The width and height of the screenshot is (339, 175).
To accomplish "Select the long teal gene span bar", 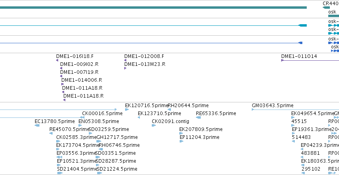I will pyautogui.click(x=153, y=8).
